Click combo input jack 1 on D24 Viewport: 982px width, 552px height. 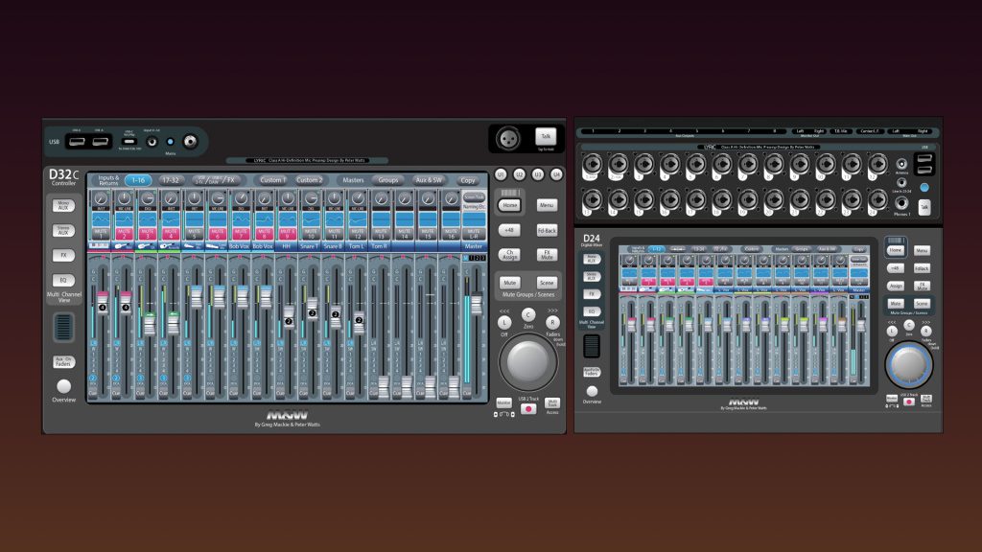(x=592, y=165)
